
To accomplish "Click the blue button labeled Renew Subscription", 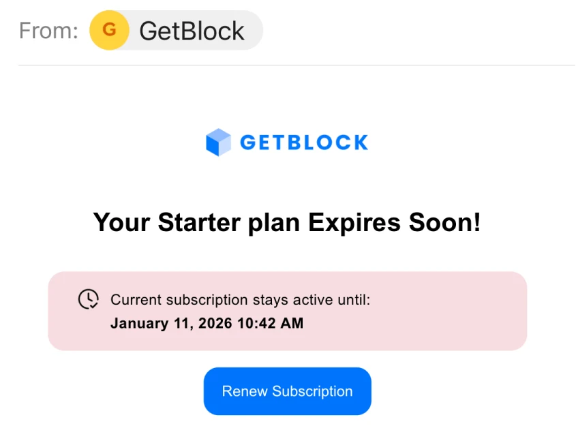I will tap(287, 391).
